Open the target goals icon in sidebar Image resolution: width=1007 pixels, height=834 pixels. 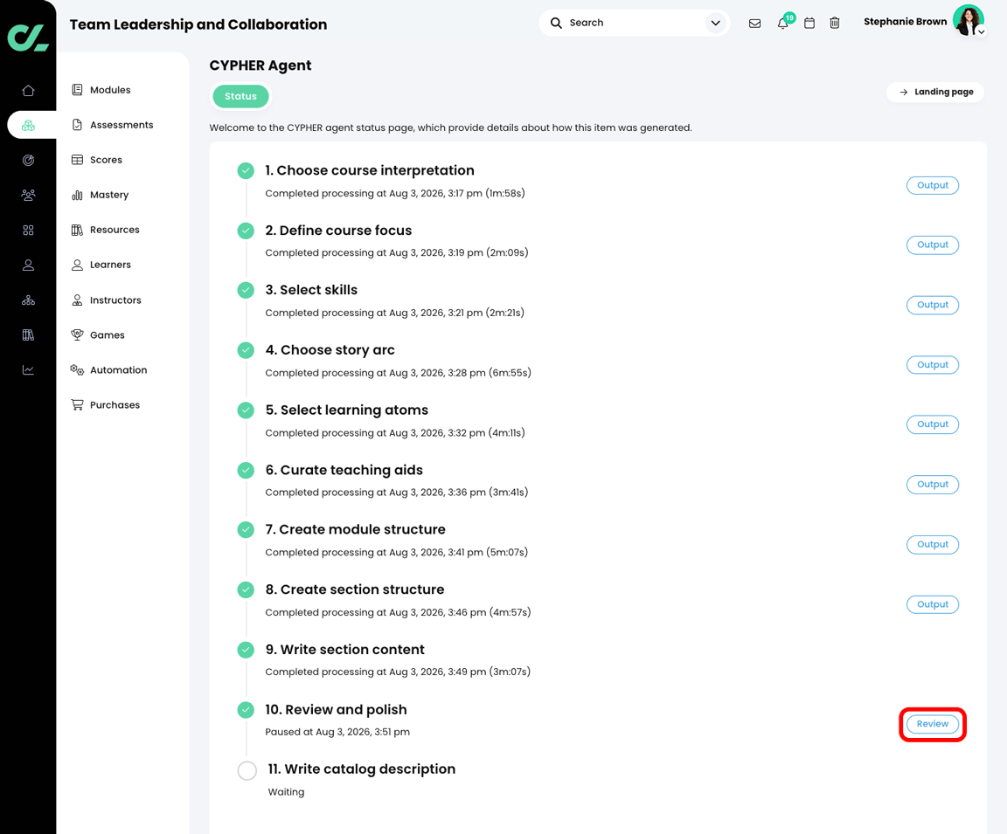pyautogui.click(x=28, y=161)
